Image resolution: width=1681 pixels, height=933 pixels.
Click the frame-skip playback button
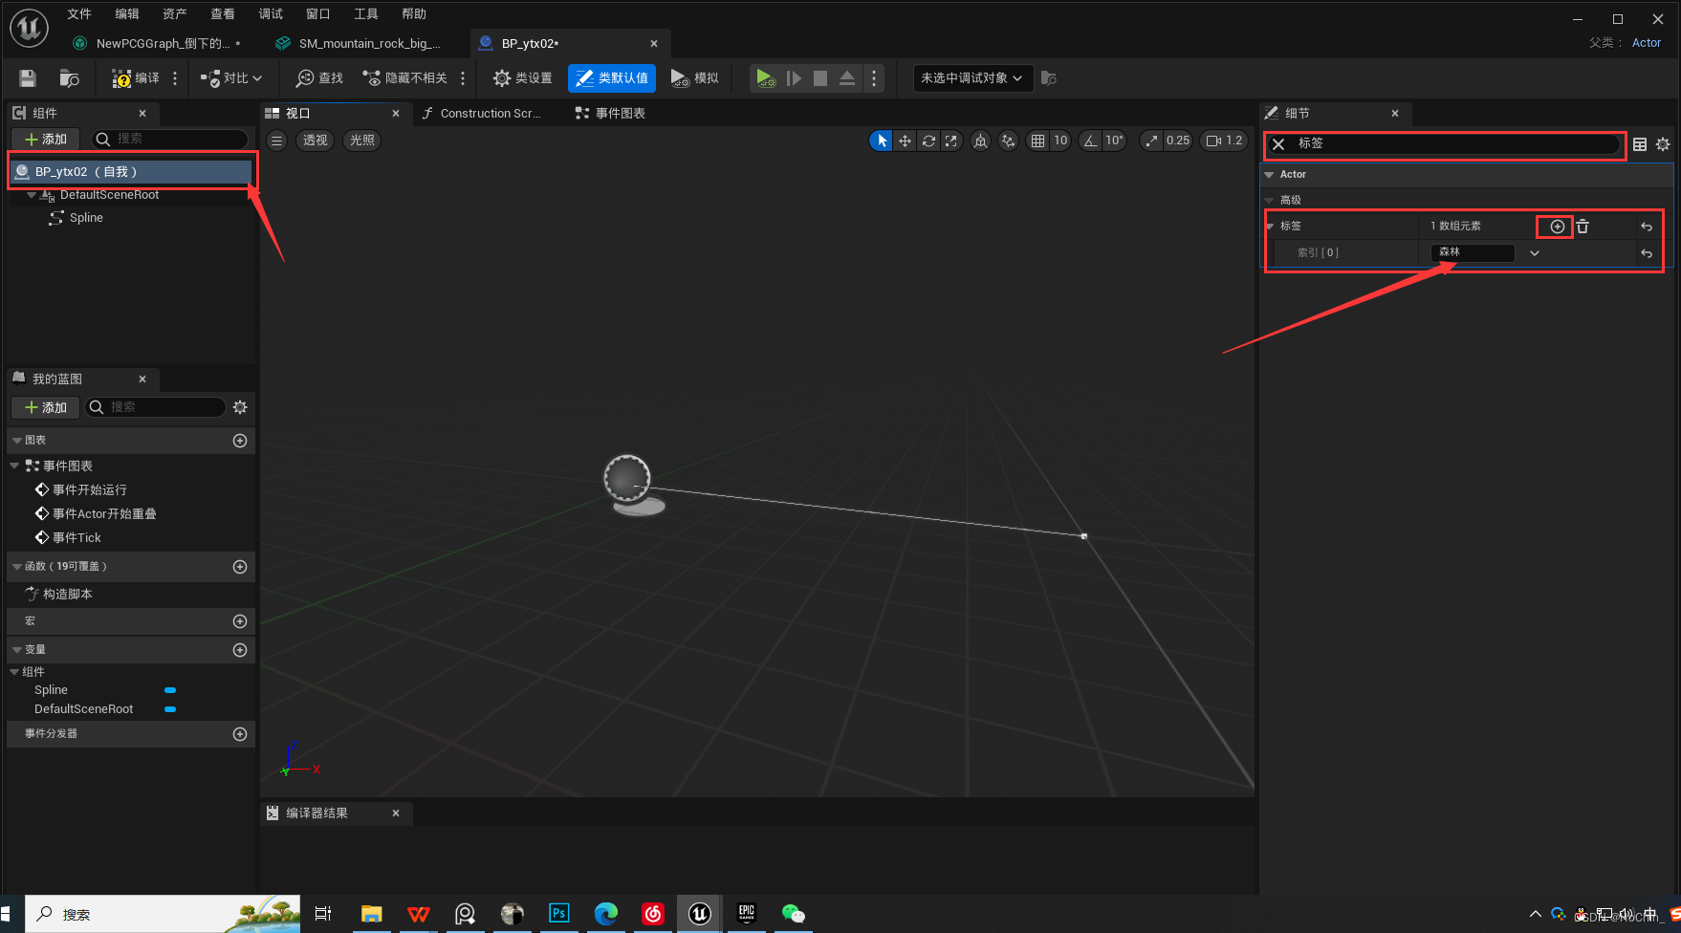(794, 78)
